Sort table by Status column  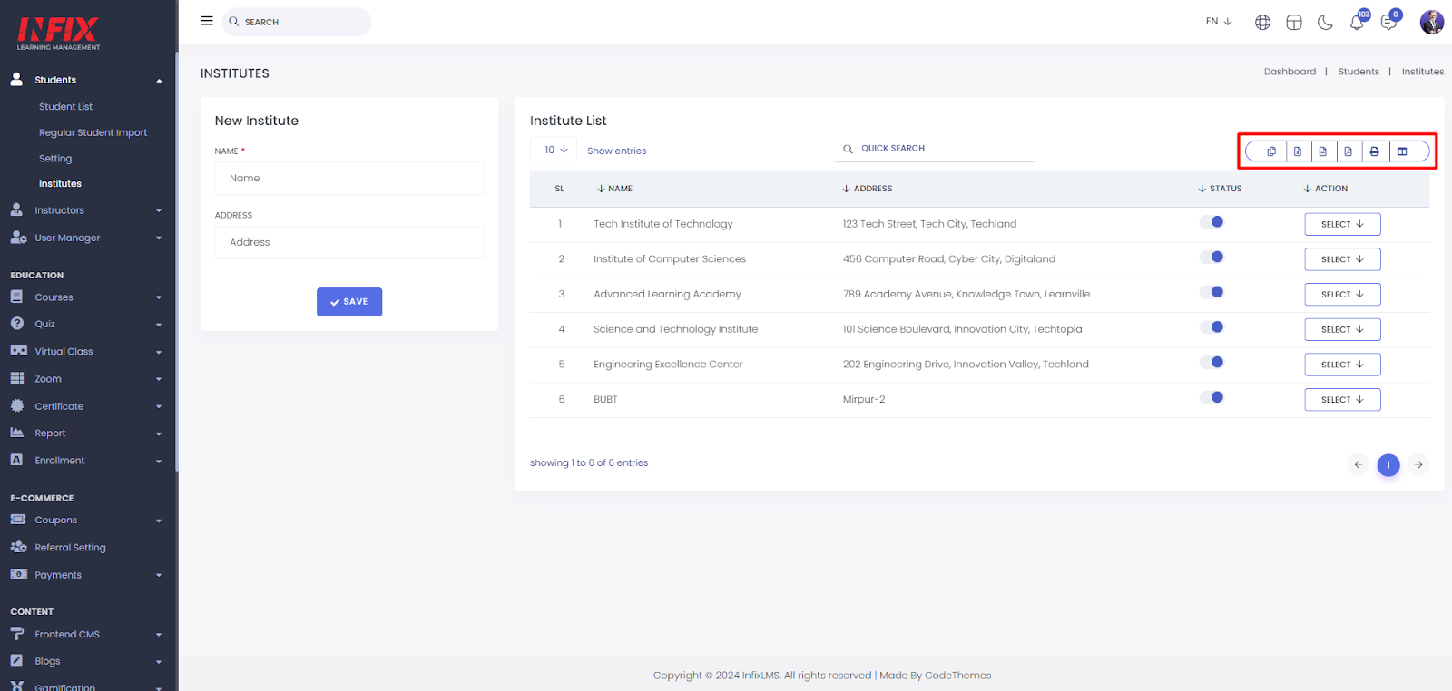click(1220, 189)
